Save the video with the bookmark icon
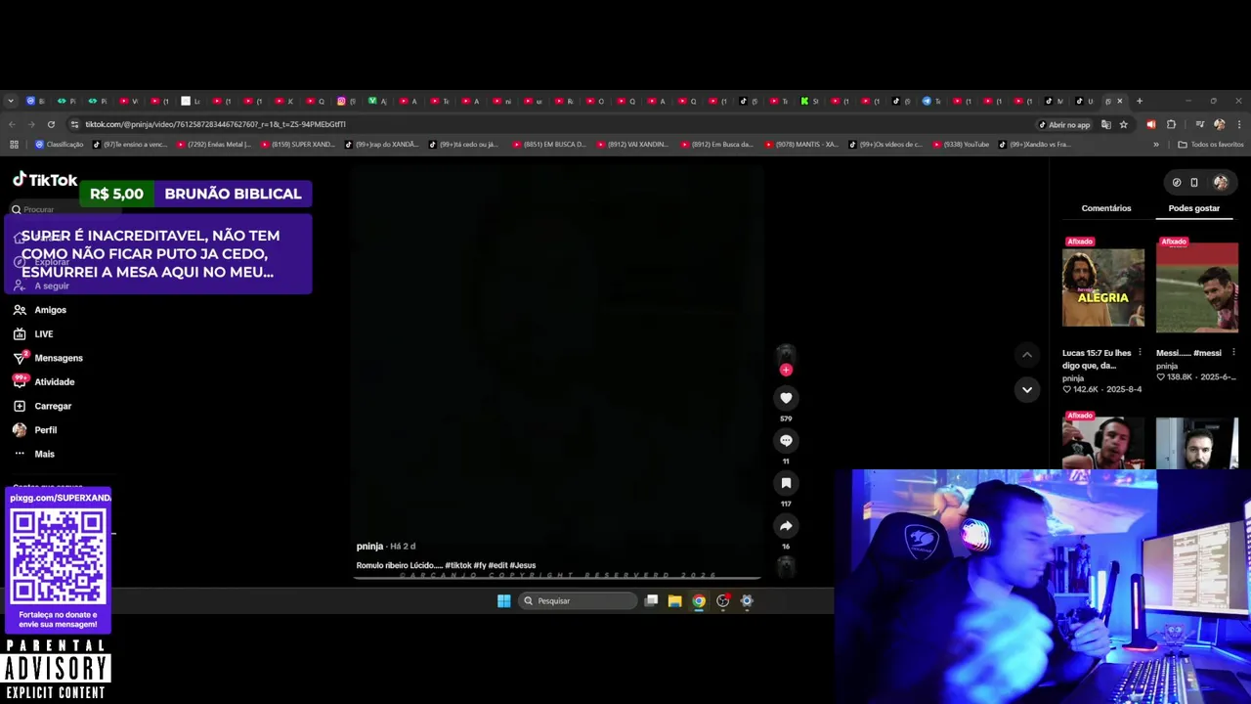This screenshot has width=1251, height=704. click(786, 483)
